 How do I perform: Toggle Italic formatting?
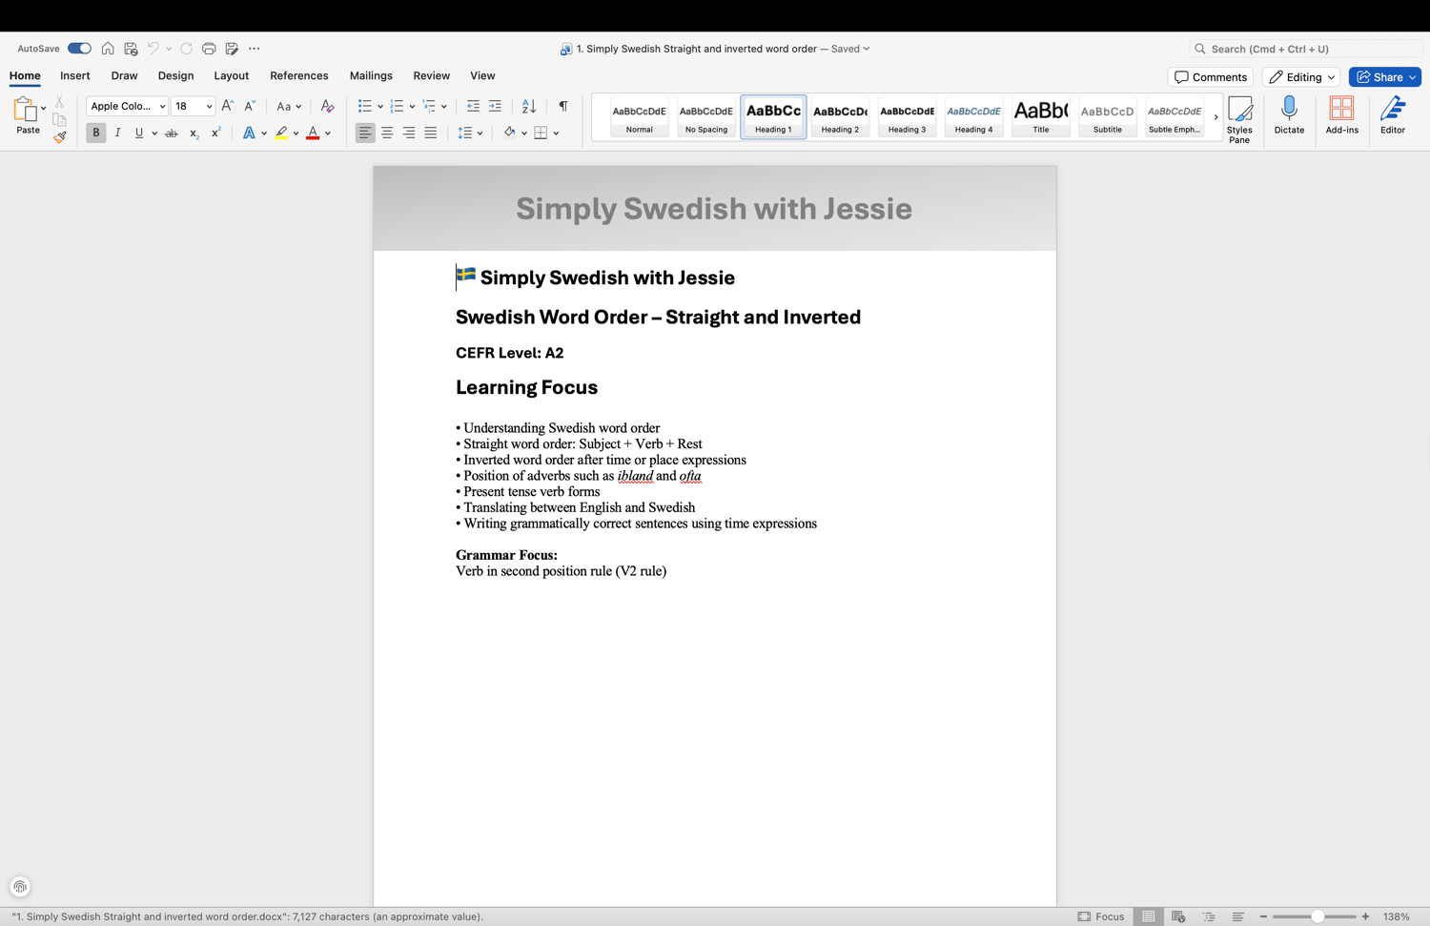117,133
